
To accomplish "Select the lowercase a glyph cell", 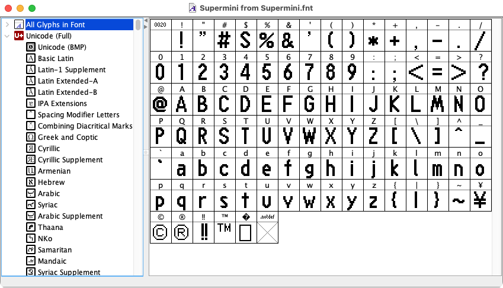I will click(182, 164).
